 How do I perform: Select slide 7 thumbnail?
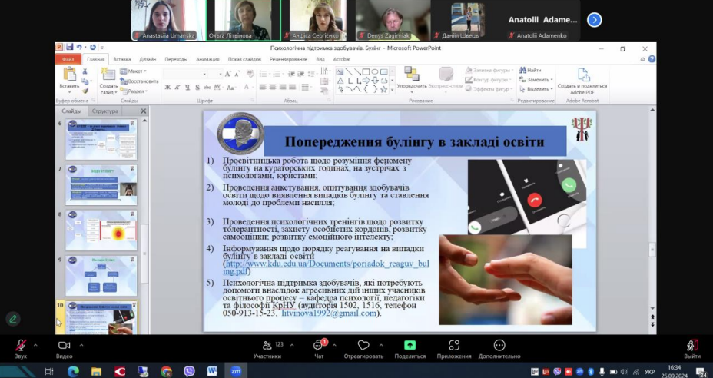pos(101,184)
